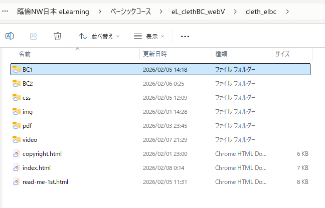Select the BC2 folder icon

pyautogui.click(x=17, y=84)
